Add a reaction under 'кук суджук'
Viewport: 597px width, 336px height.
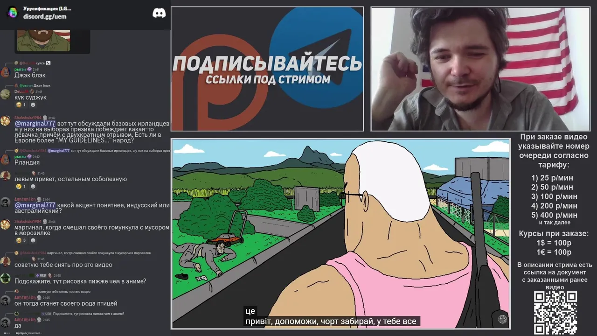pyautogui.click(x=33, y=105)
